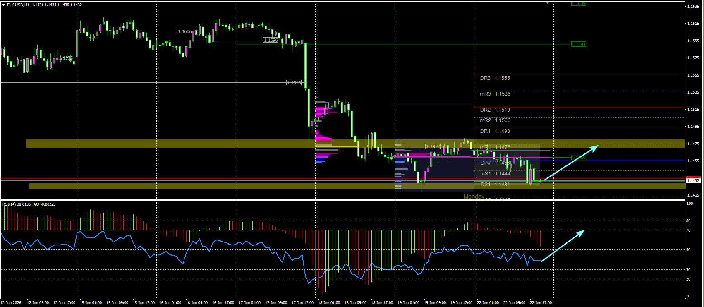Click the RSI(14) 38.6136 indicator label

click(17, 204)
